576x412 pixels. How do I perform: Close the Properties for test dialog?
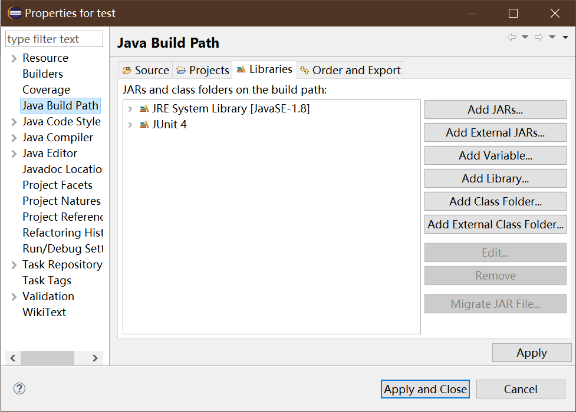[555, 13]
